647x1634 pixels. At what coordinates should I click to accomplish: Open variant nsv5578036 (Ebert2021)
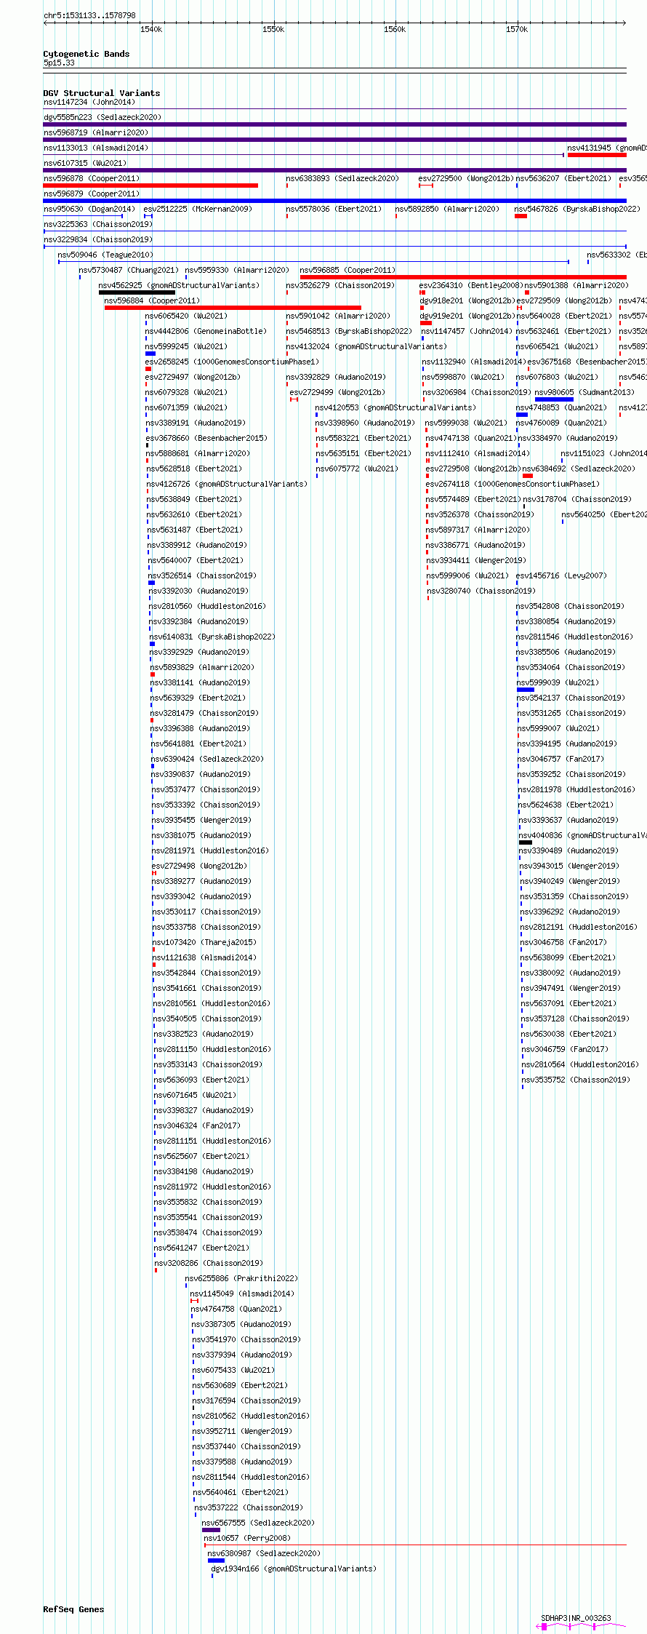point(334,209)
